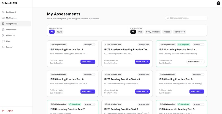Click the Assignments document icon
Screen dimensions: 222x114
(x=3, y=24)
